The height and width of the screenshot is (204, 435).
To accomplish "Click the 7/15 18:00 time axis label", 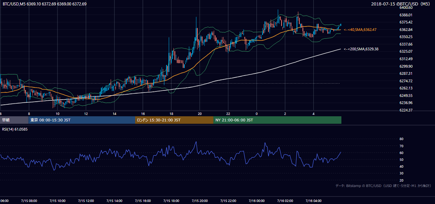I will tap(171, 201).
